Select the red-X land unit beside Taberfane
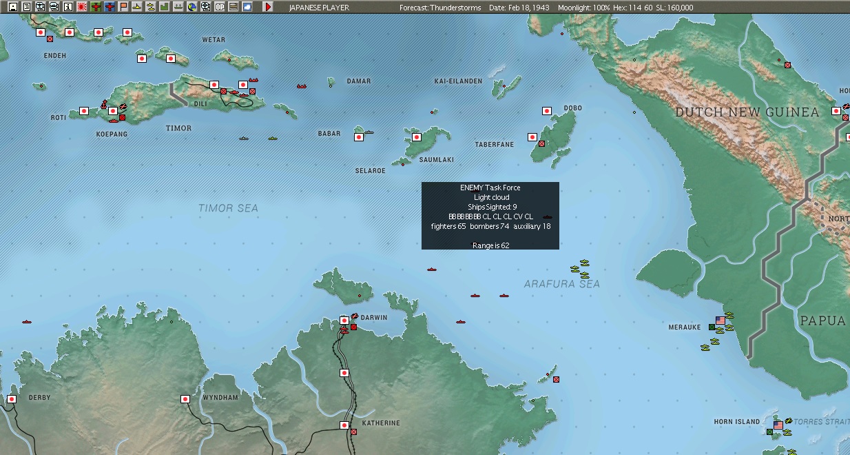Screen dimensions: 850x455 coord(541,144)
